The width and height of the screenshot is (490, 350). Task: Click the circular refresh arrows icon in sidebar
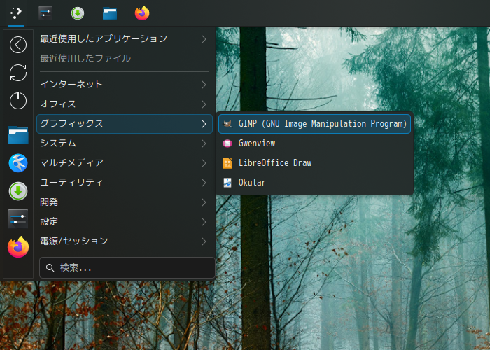pos(18,73)
